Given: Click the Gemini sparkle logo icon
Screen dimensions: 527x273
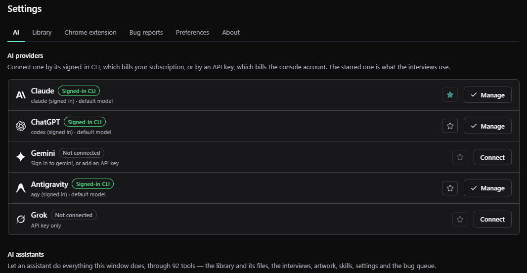Looking at the screenshot, I should click(x=21, y=157).
